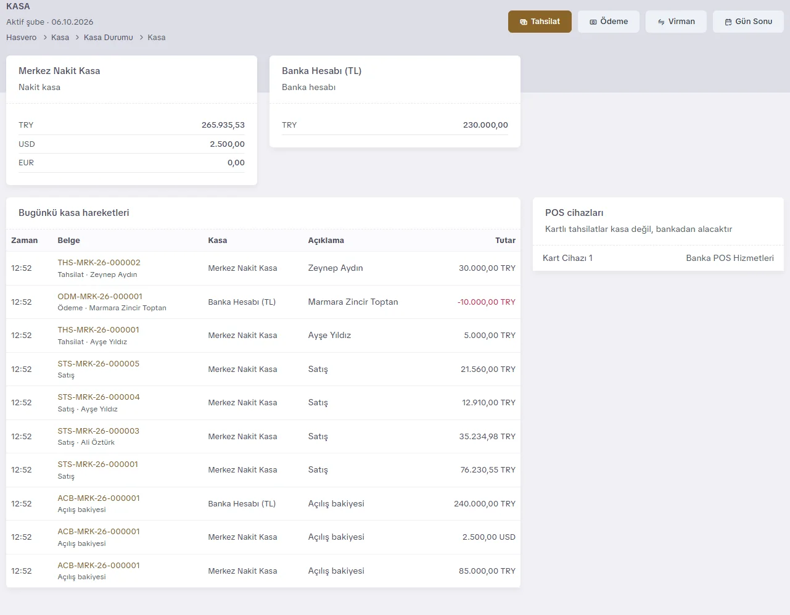Navigate to Kasa Durumu breadcrumb
Viewport: 790px width, 615px height.
click(109, 38)
